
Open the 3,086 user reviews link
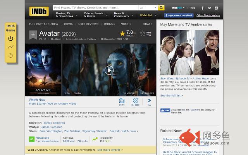[x=69, y=141]
